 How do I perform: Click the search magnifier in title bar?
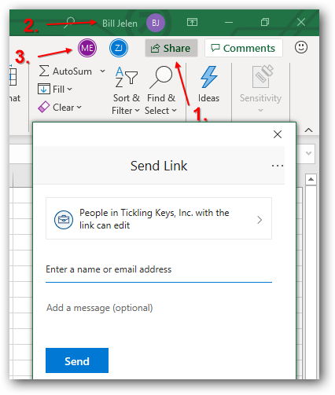(70, 22)
